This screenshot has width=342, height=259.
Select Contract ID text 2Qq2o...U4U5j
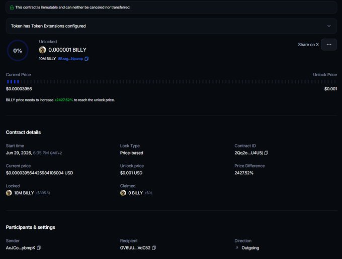248,153
